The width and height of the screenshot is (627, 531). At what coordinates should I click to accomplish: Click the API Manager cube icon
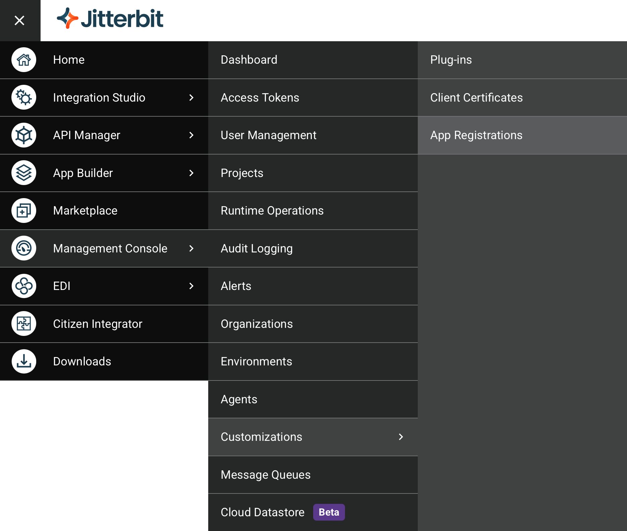24,135
